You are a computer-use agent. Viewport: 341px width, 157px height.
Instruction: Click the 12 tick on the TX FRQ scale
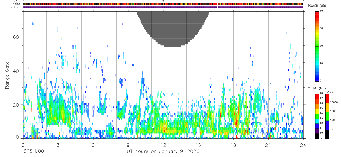[321, 123]
